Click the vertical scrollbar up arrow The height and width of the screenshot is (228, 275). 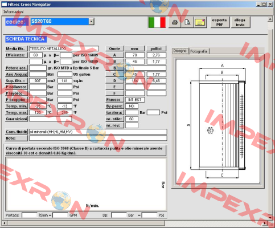tap(270, 19)
